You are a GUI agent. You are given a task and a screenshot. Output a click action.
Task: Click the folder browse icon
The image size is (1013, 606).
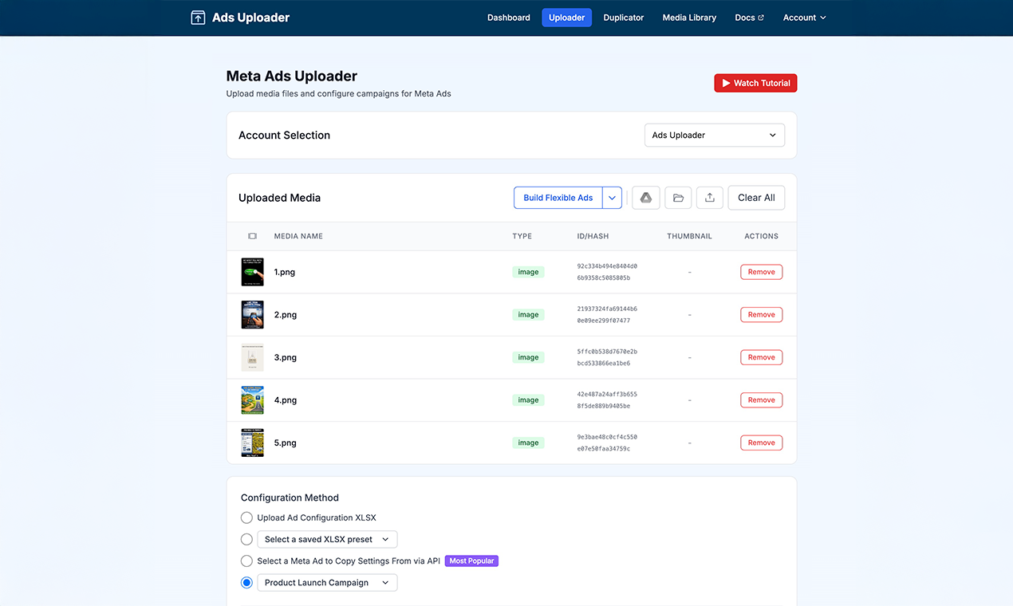(x=677, y=197)
